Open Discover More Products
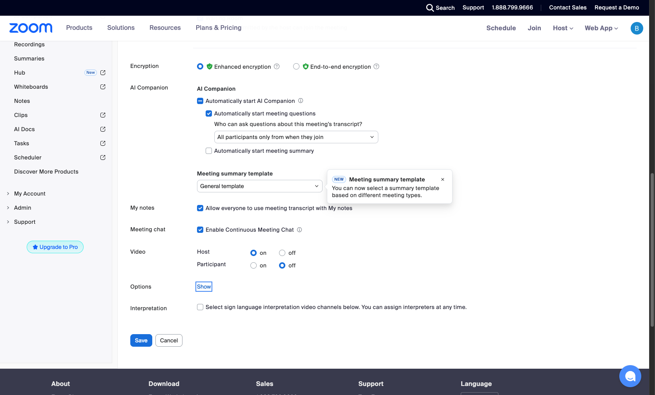This screenshot has width=655, height=395. pos(46,172)
